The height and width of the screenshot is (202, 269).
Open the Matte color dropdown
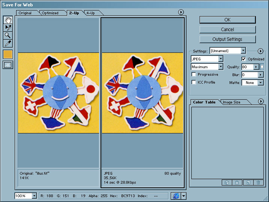[x=261, y=82]
